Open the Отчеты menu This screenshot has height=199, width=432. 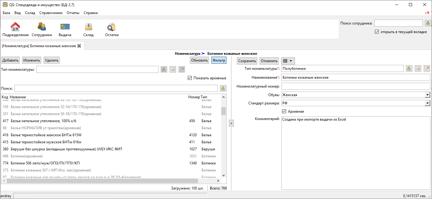tap(73, 13)
